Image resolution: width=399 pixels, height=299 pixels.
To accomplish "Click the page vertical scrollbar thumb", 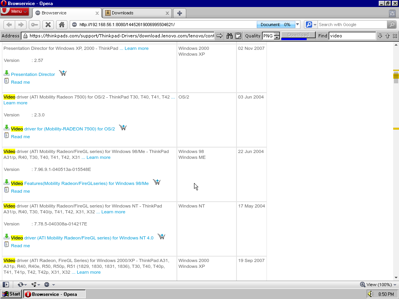I will tap(396, 77).
